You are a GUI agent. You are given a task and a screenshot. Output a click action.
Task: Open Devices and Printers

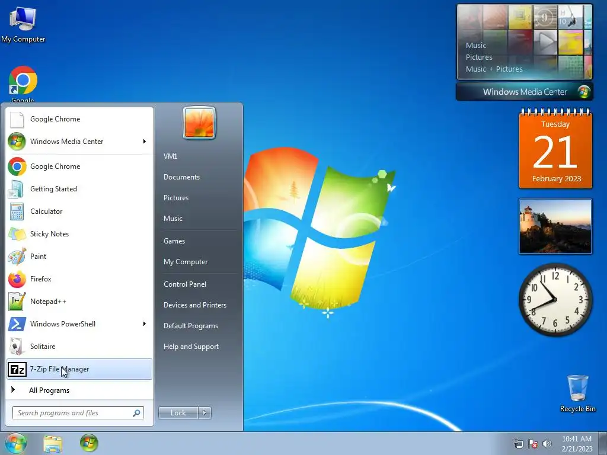(194, 305)
